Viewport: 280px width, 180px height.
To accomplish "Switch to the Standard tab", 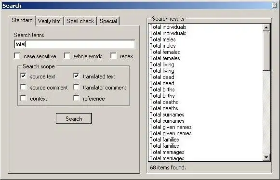I will pyautogui.click(x=22, y=20).
